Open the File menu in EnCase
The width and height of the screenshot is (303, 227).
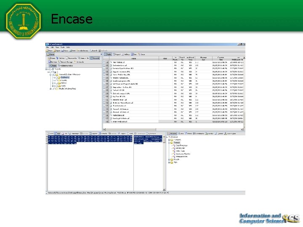47,47
